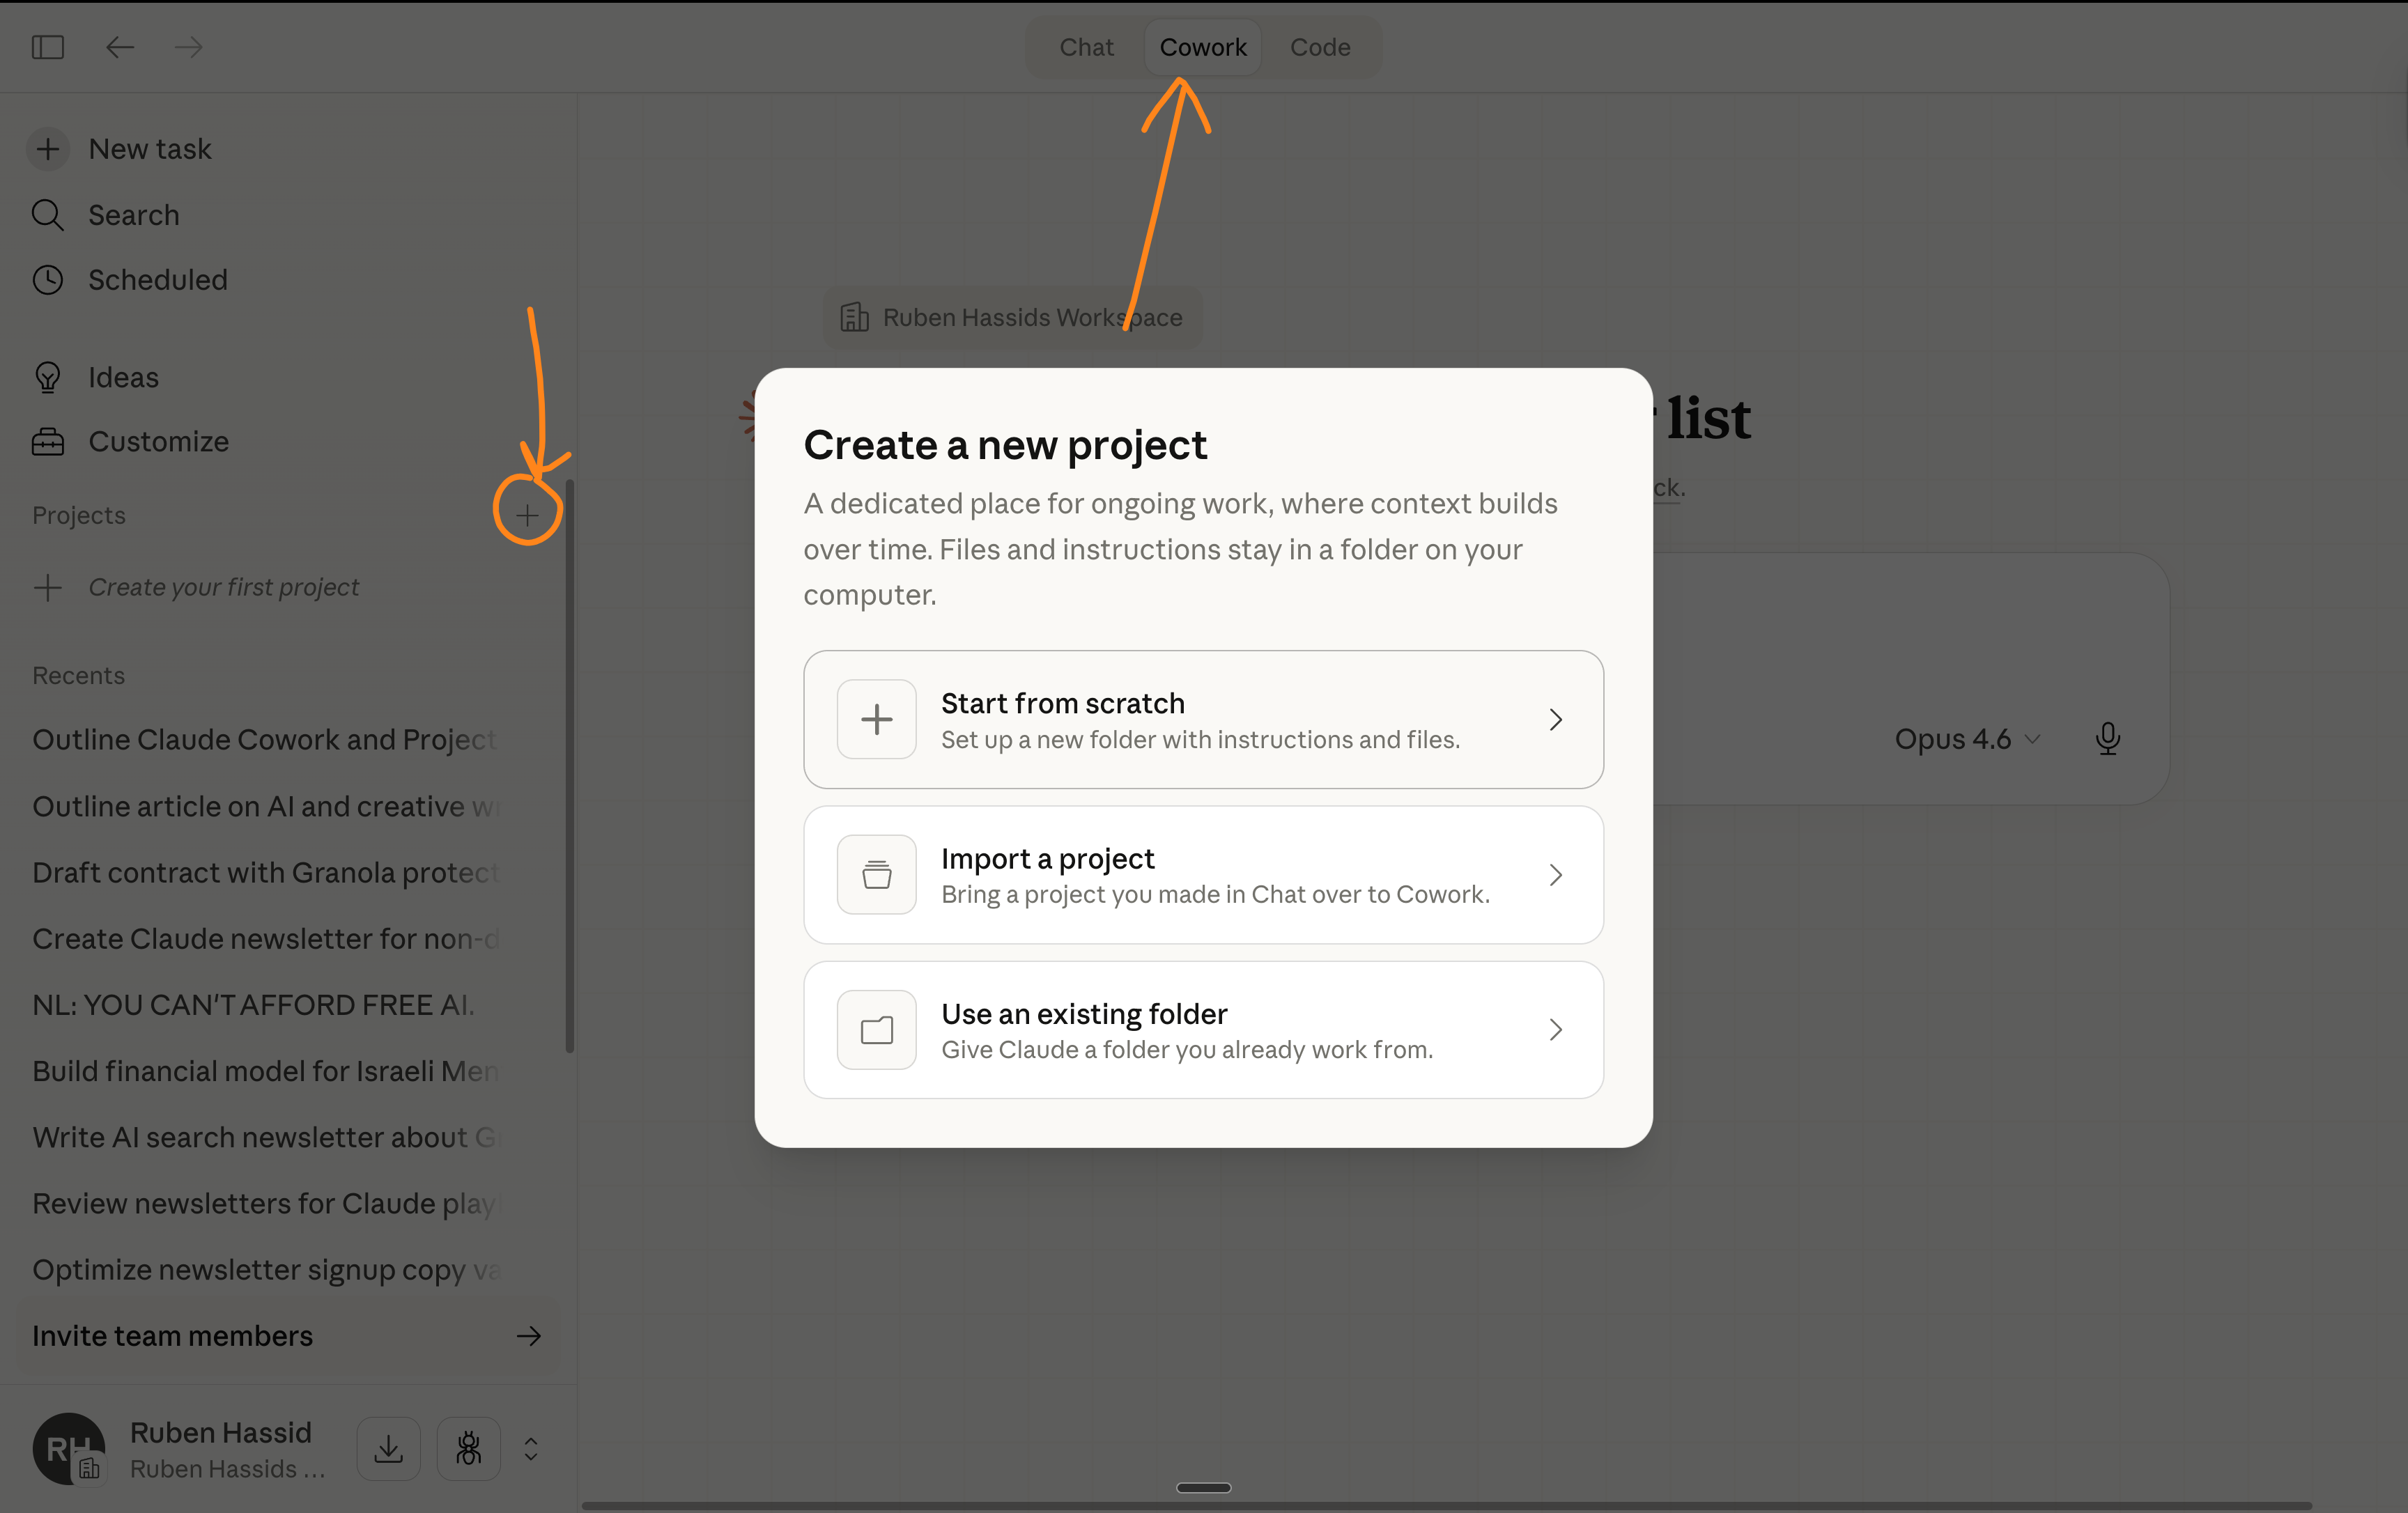
Task: Click the plus icon beside Projects
Action: [527, 515]
